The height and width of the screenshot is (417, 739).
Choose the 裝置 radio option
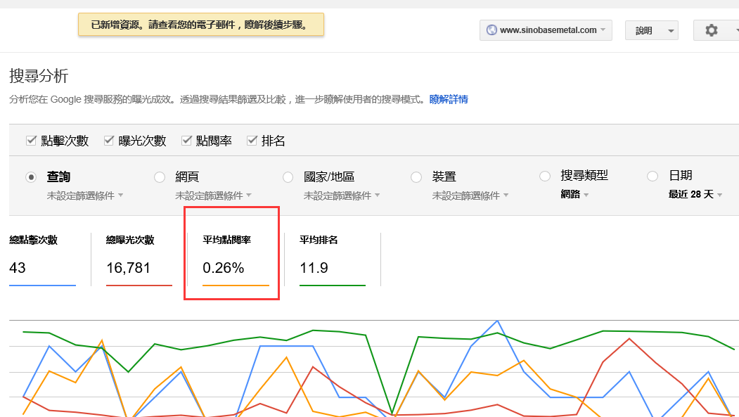pyautogui.click(x=416, y=177)
